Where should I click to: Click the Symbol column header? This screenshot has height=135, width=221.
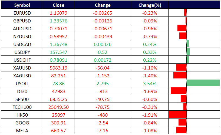coord(22,5)
